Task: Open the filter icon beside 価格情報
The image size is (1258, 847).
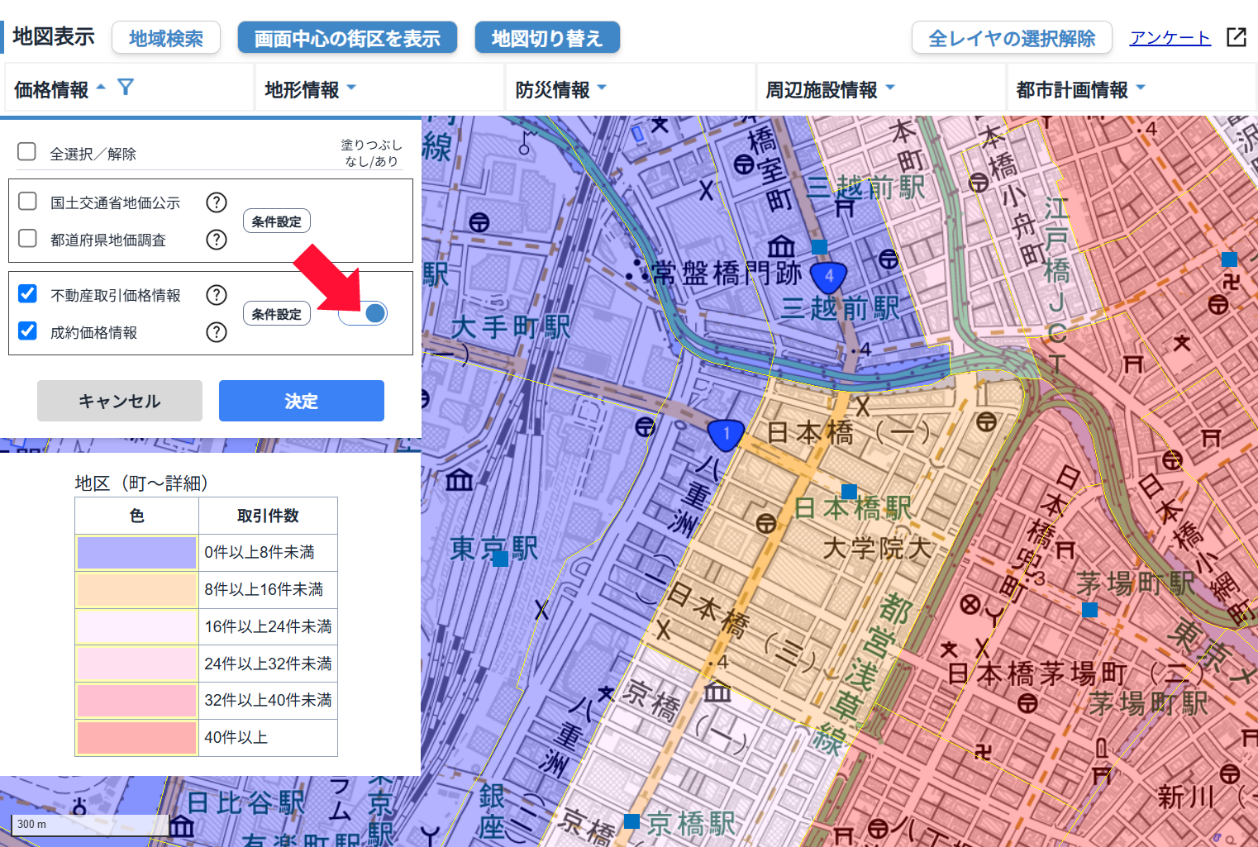Action: coord(125,86)
